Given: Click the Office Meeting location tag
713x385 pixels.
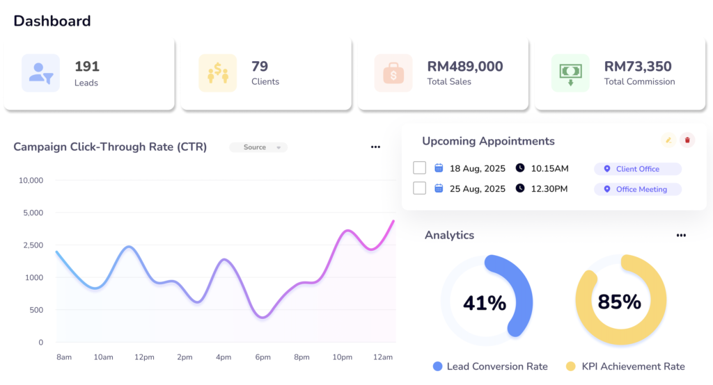Looking at the screenshot, I should point(637,189).
